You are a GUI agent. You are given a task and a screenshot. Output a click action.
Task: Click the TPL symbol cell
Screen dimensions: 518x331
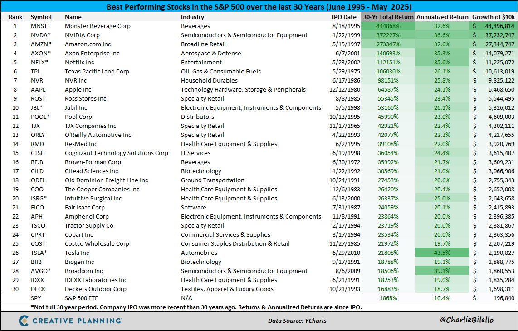36,71
